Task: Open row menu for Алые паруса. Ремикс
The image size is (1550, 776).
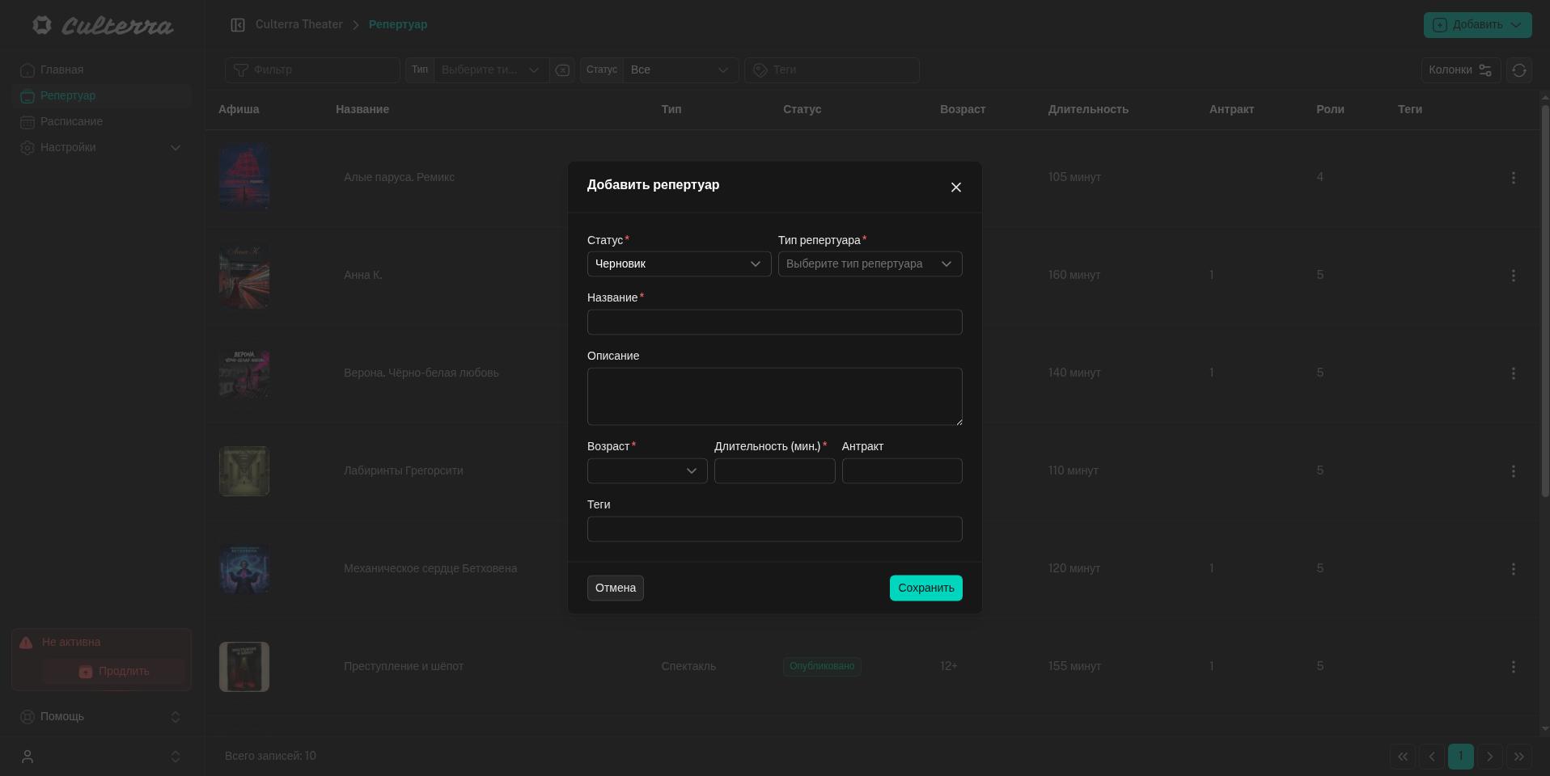Action: (1513, 178)
